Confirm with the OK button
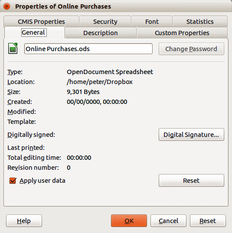The height and width of the screenshot is (233, 232). (x=129, y=221)
